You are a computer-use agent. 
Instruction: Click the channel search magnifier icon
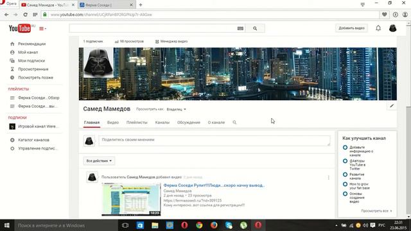[x=234, y=123]
